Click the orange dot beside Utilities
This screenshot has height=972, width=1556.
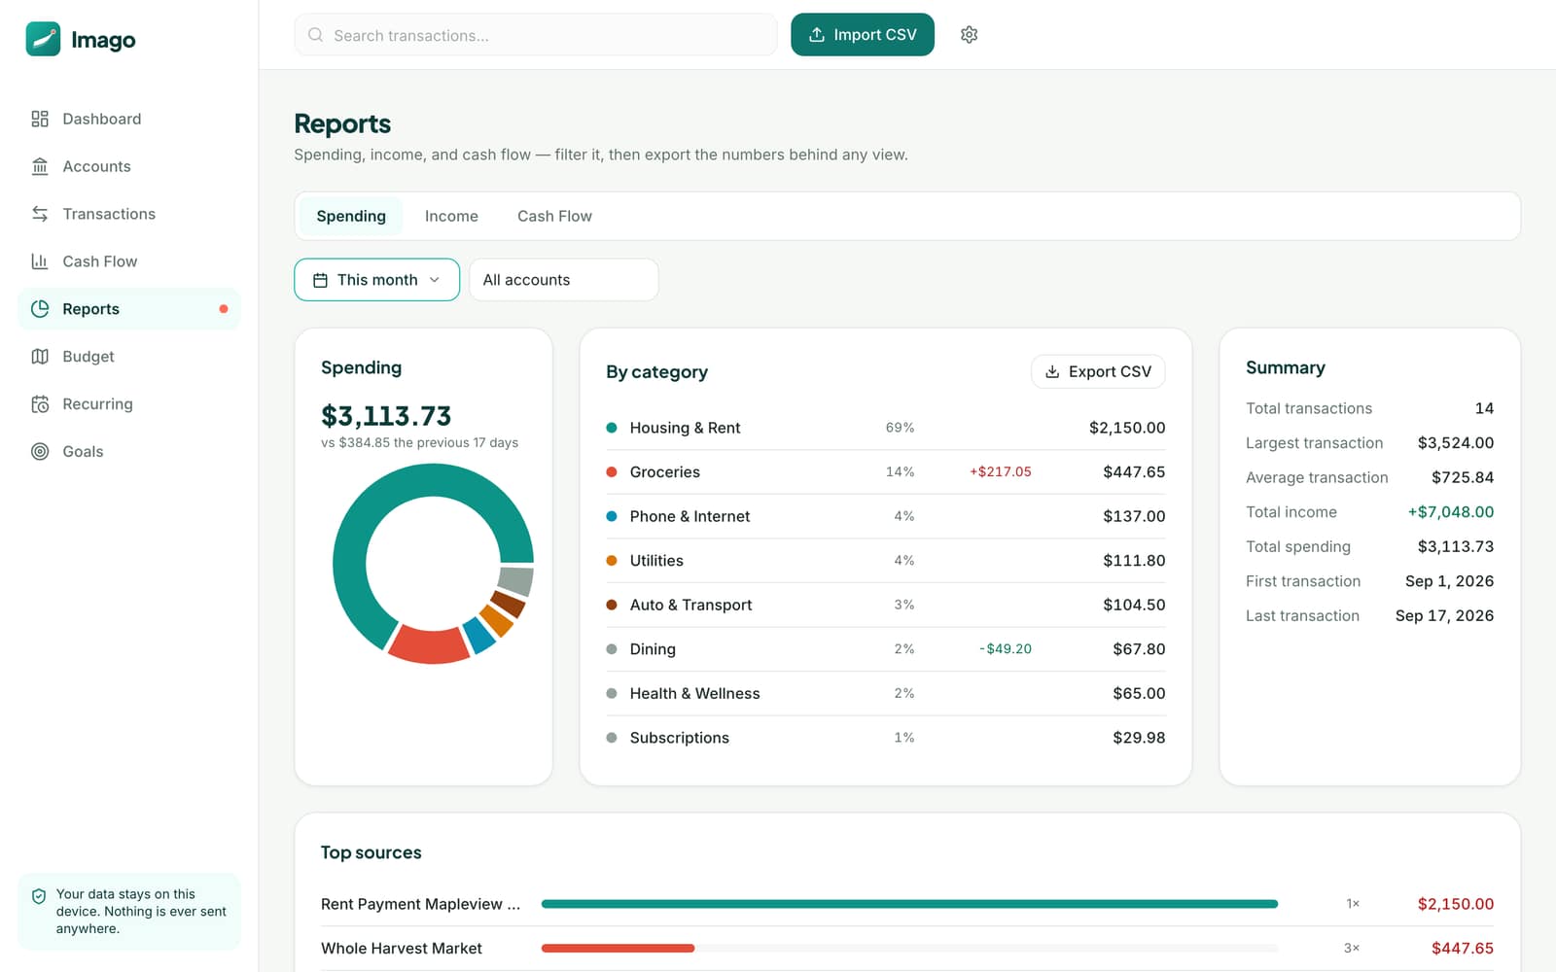tap(612, 561)
